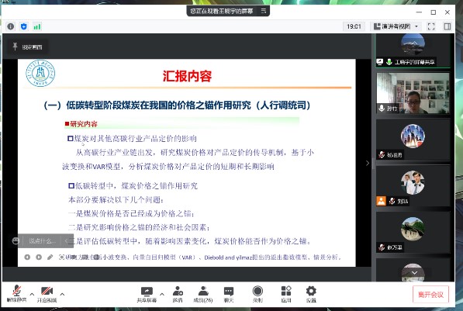Toggle the side panel layout icon
Viewport: 463px width, 311px height.
(x=447, y=26)
